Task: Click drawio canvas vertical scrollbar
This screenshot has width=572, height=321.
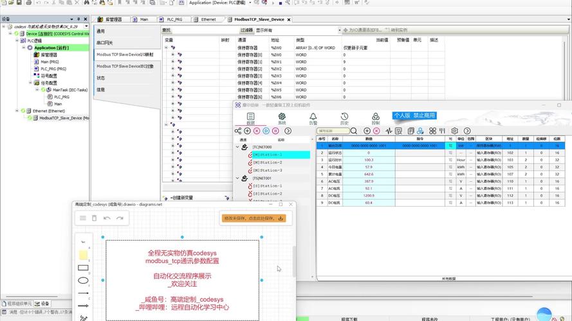Action: pyautogui.click(x=293, y=261)
